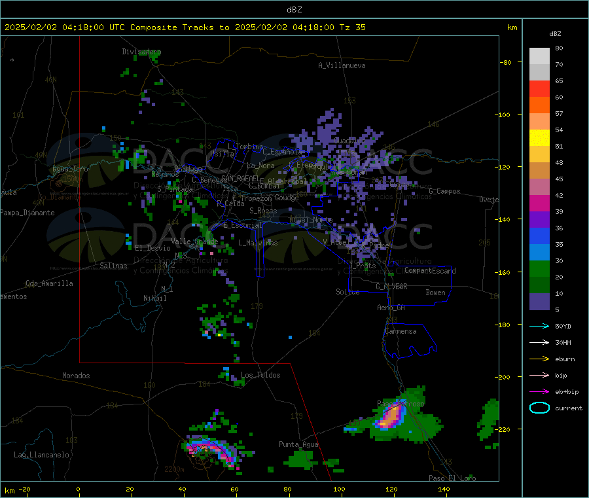Click the -200 km vertical axis tick
The width and height of the screenshot is (589, 498).
point(504,377)
